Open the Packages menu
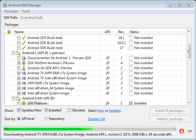196x140 pixels. (x=11, y=11)
